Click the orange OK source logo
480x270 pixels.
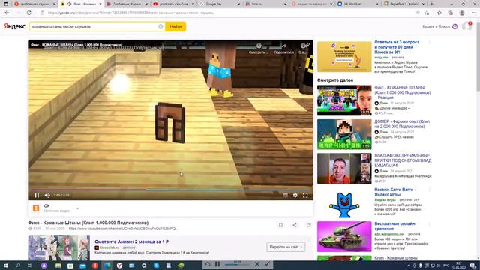tap(36, 208)
